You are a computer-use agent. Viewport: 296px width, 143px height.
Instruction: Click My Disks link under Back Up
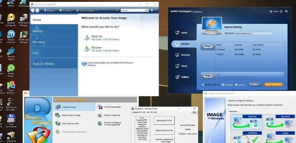[96, 39]
